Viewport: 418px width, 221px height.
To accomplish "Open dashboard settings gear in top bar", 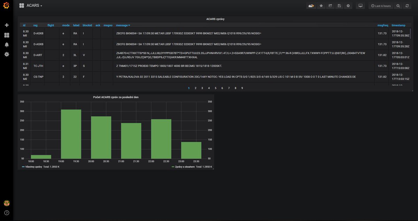I will pos(348,6).
